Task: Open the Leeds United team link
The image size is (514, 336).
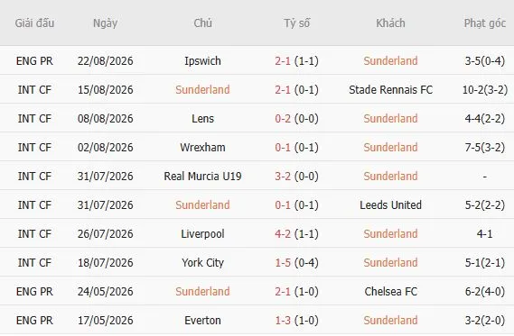Action: (391, 205)
